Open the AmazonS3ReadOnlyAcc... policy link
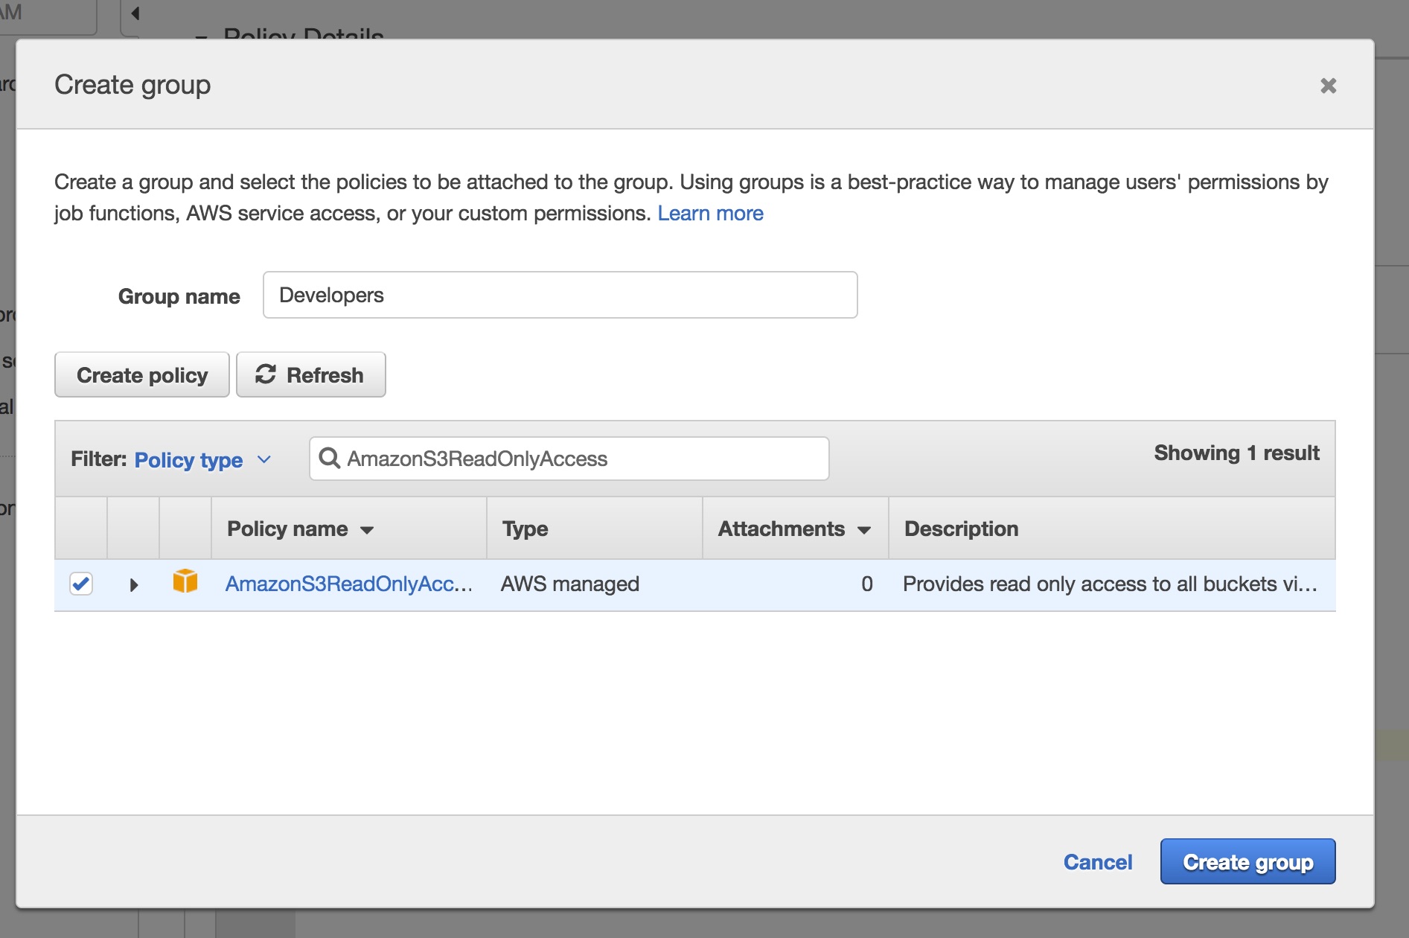 click(349, 584)
